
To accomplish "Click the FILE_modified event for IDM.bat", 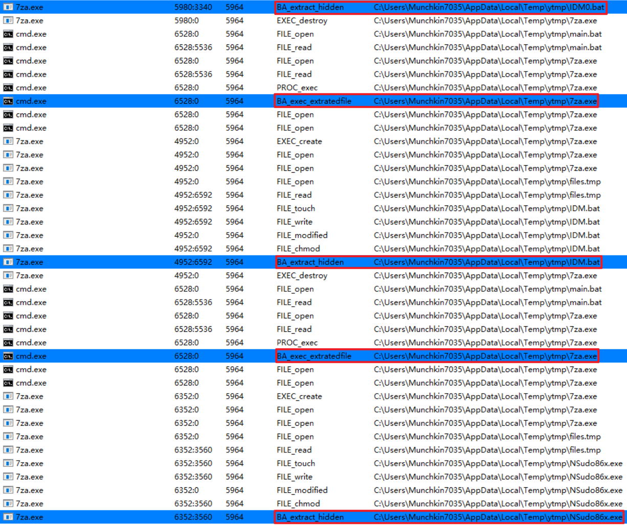I will [302, 235].
